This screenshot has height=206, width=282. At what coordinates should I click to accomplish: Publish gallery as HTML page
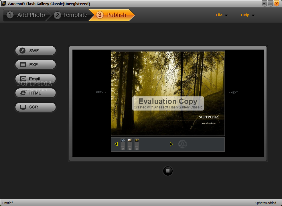[36, 93]
